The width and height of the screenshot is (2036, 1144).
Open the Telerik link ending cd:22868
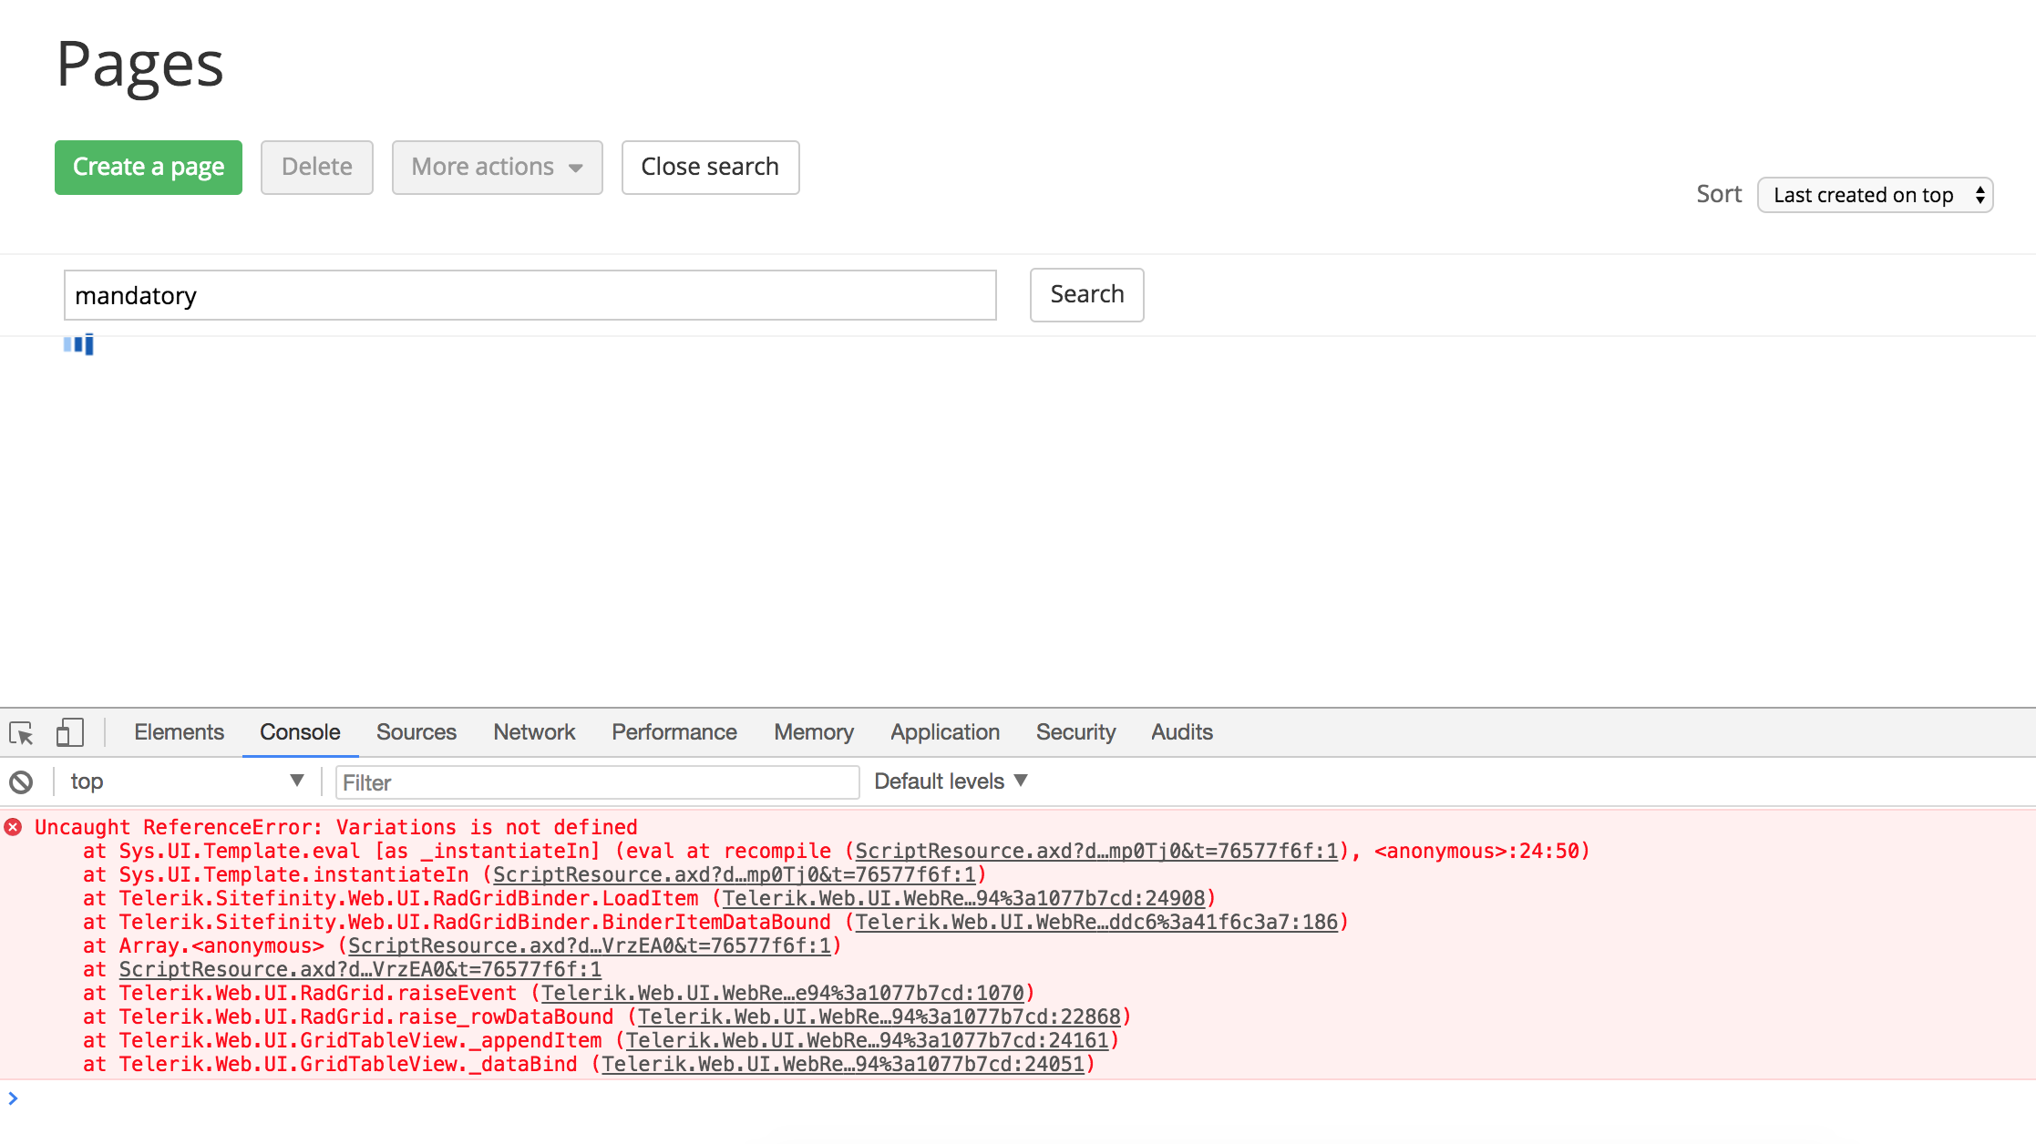pos(879,1016)
